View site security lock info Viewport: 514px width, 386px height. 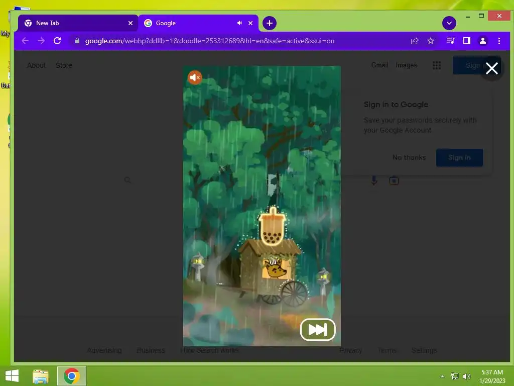(77, 41)
